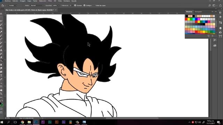Select the Crop tool

pyautogui.click(x=1, y=28)
